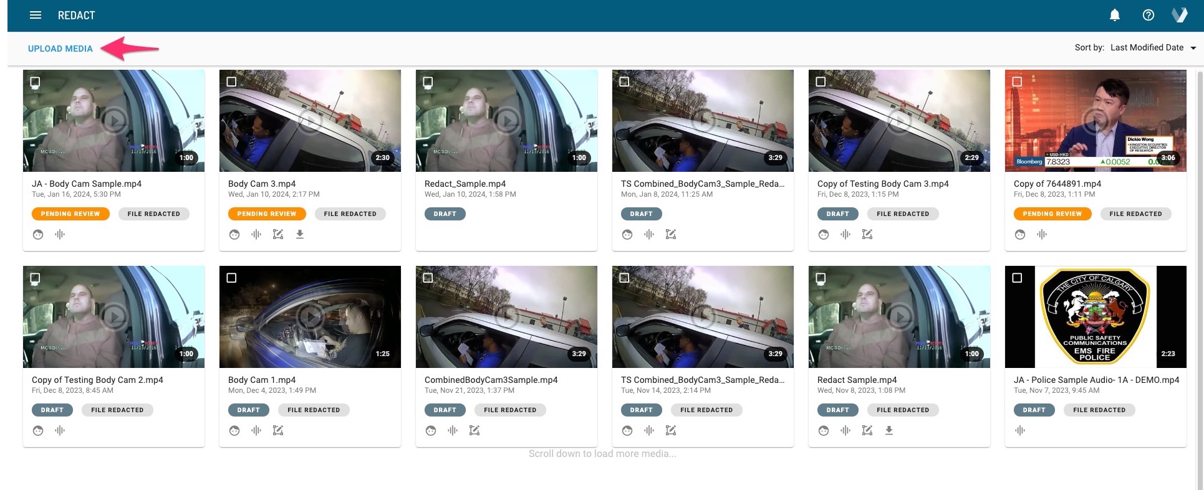1204x490 pixels.
Task: Open the help question mark icon
Action: (x=1148, y=15)
